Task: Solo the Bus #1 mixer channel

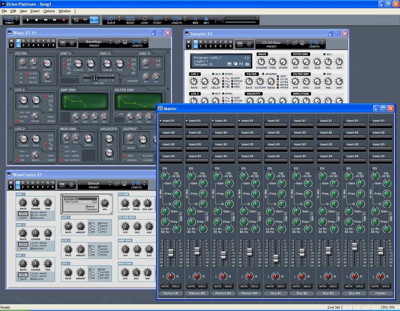Action: [x=280, y=286]
